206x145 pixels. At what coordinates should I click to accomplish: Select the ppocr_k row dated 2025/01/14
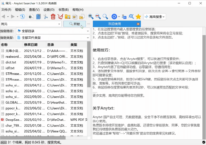(44, 114)
